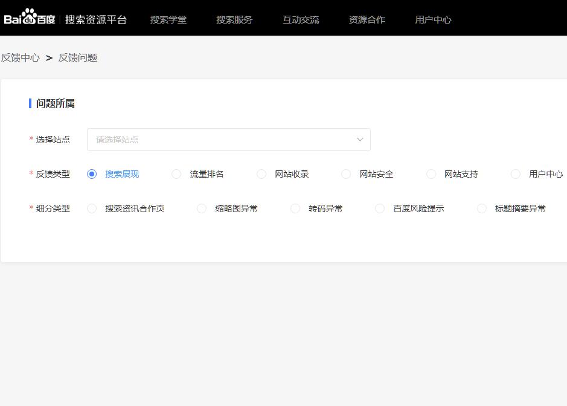
Task: Open the 搜索服务 menu
Action: (234, 19)
